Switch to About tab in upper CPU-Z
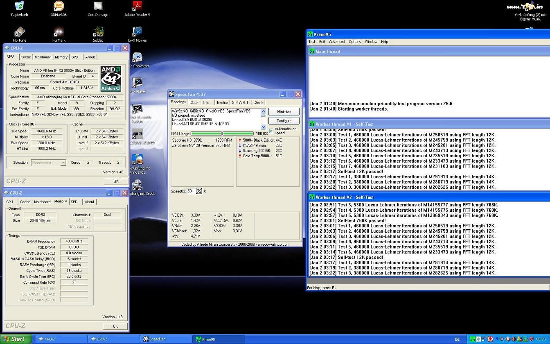The height and width of the screenshot is (344, 550). pyautogui.click(x=90, y=57)
